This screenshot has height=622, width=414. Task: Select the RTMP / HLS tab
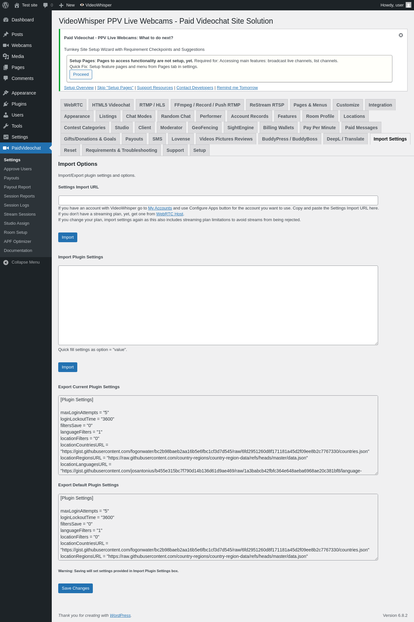(152, 105)
